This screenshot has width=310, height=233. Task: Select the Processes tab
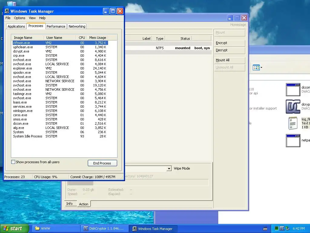(x=36, y=26)
